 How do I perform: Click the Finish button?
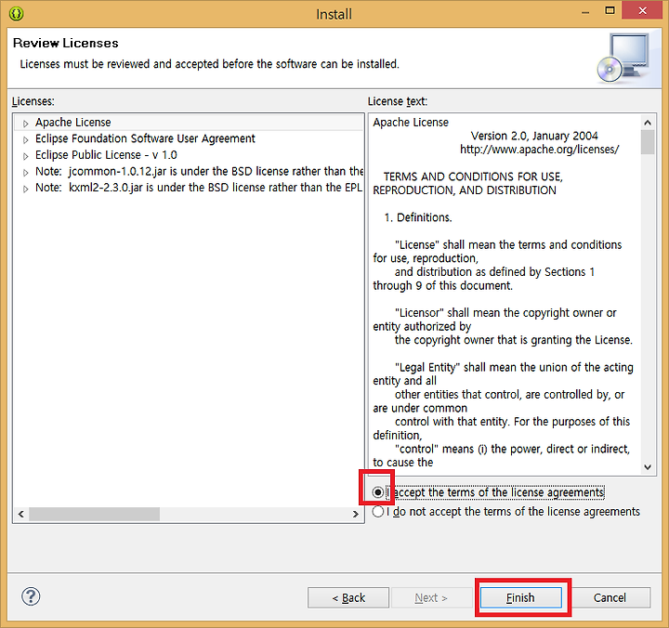click(x=521, y=597)
